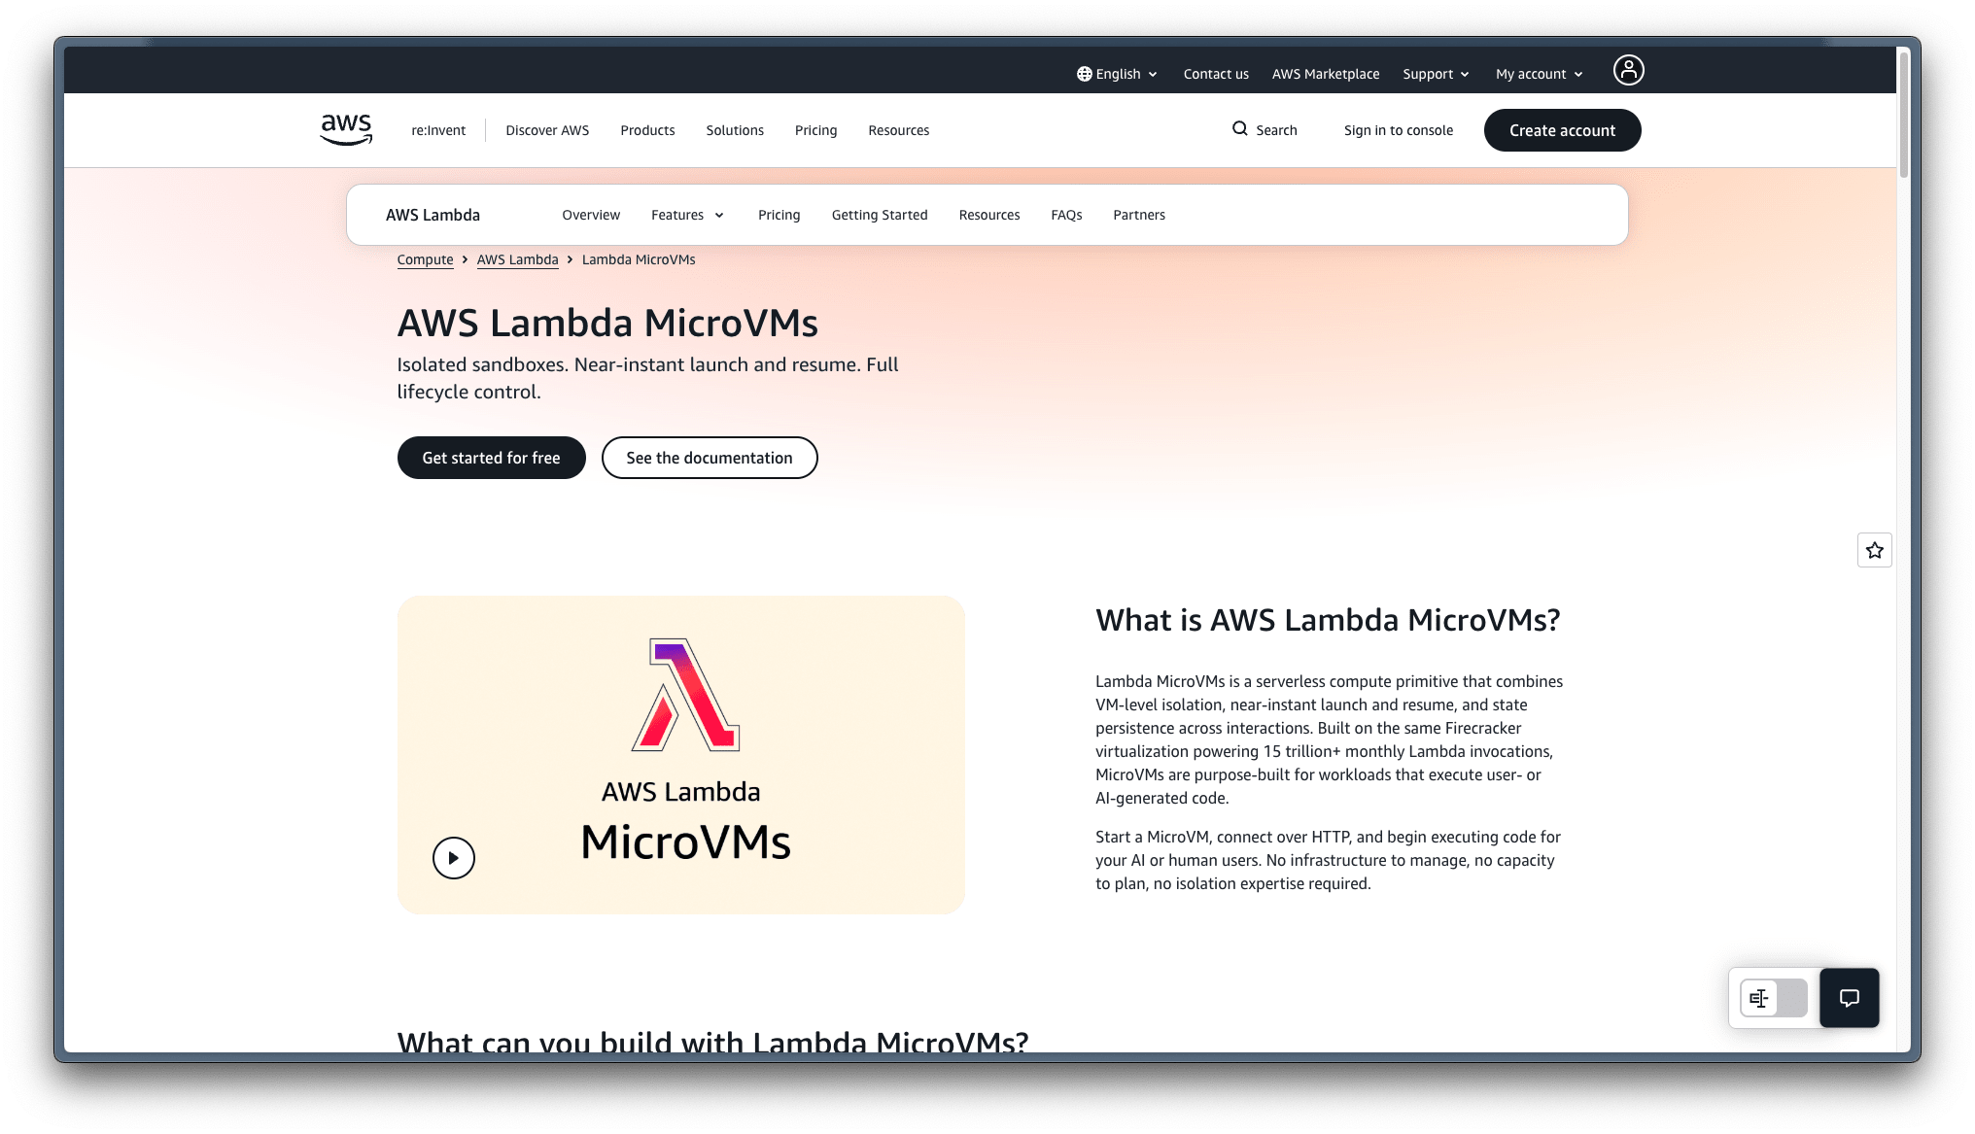This screenshot has height=1134, width=1975.
Task: Play the AWS Lambda MicroVMs video
Action: [x=453, y=858]
